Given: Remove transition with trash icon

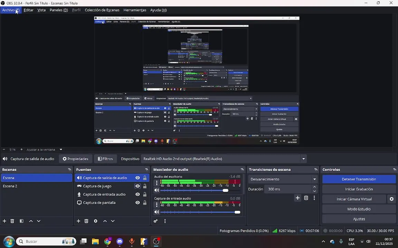Looking at the screenshot, I should pyautogui.click(x=306, y=198).
